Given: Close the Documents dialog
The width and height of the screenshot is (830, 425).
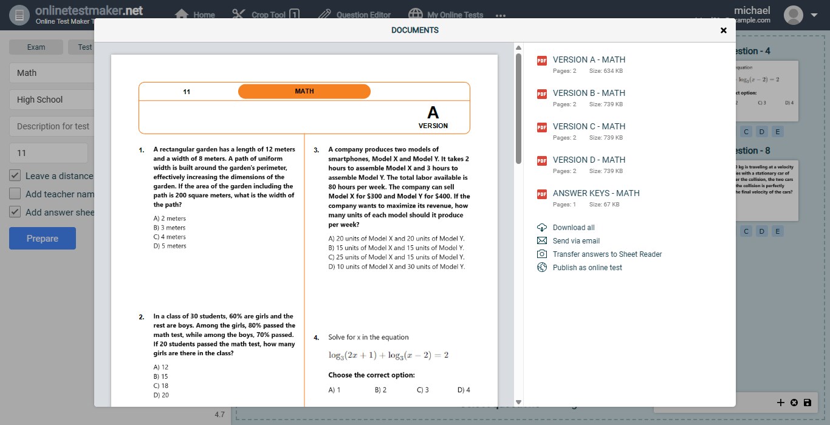Looking at the screenshot, I should click(x=723, y=30).
